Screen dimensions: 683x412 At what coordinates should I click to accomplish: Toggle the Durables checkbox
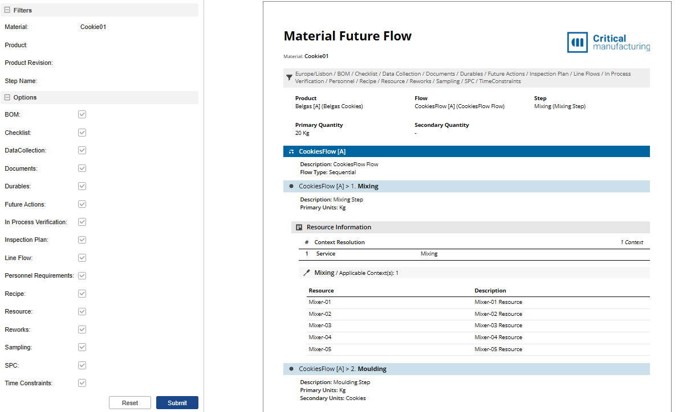[x=82, y=186]
